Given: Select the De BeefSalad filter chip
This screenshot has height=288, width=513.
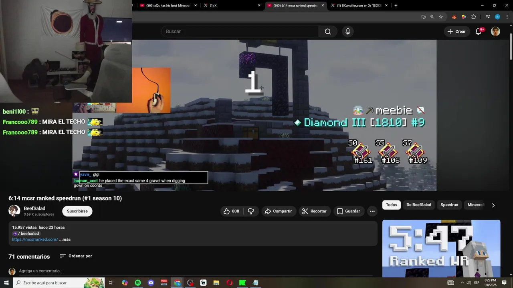Looking at the screenshot, I should 419,205.
